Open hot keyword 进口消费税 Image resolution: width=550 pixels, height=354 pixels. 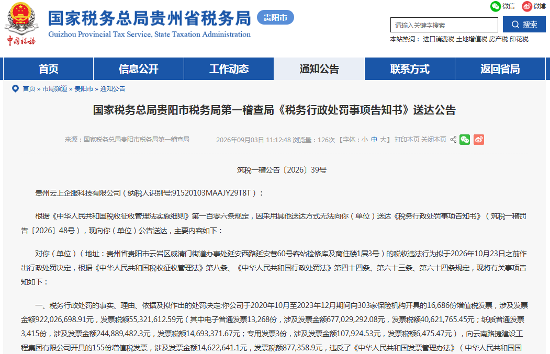coord(439,39)
